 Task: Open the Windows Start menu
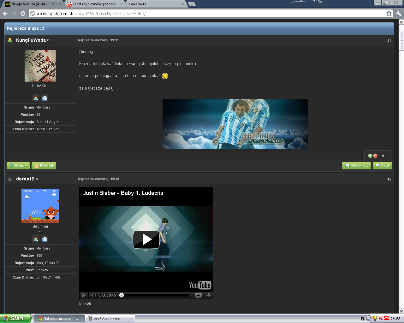click(15, 318)
